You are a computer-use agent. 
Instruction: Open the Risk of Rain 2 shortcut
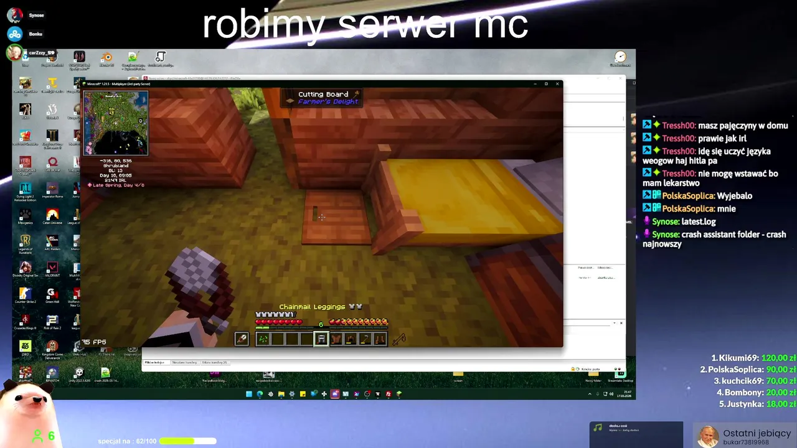(52, 322)
